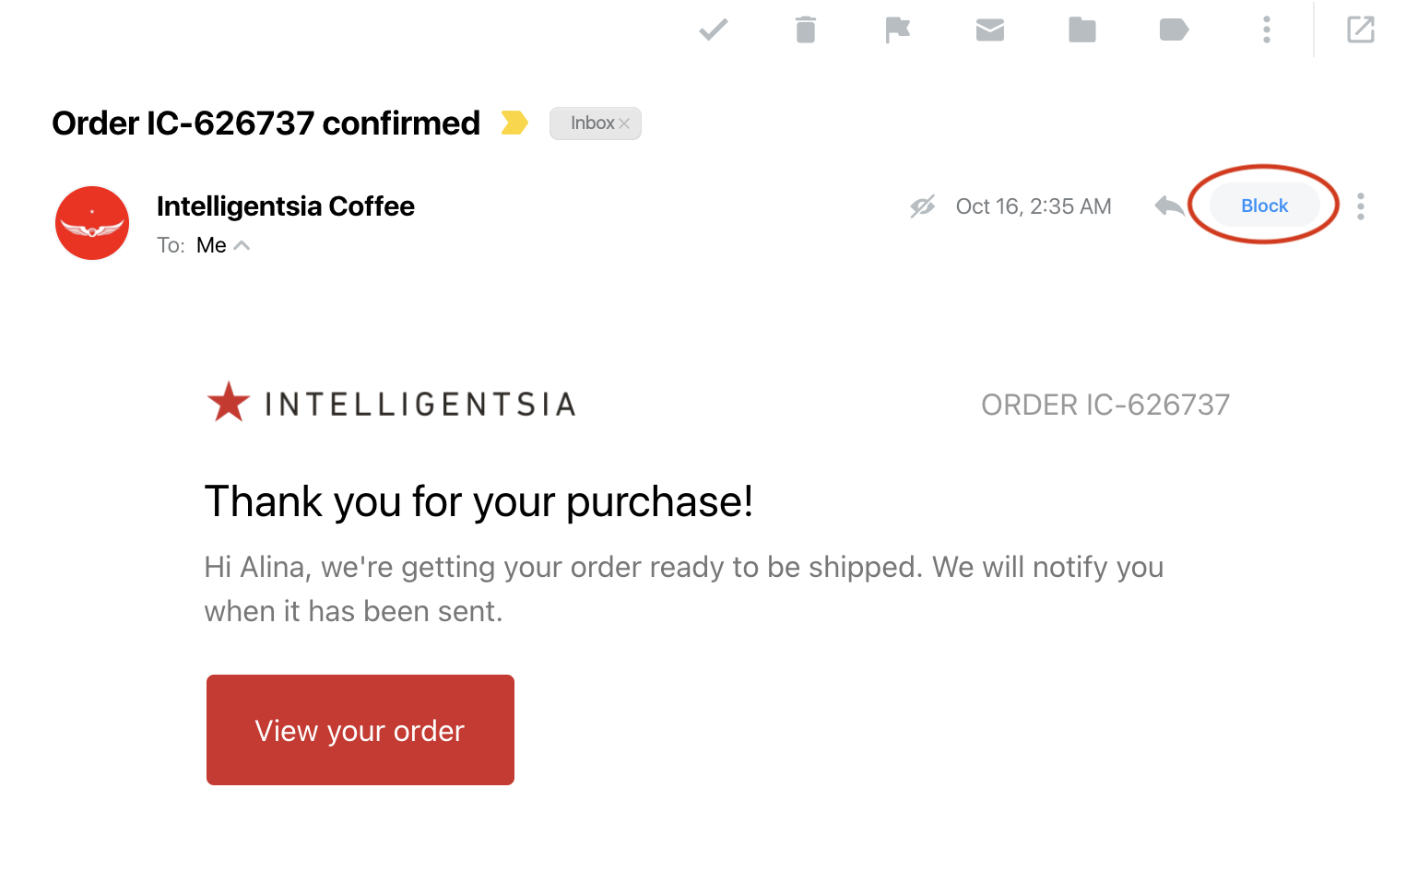The image size is (1418, 894).
Task: Click the View your order button
Action: click(x=360, y=730)
